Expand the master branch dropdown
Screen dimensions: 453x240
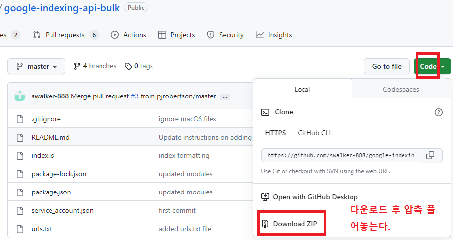37,66
